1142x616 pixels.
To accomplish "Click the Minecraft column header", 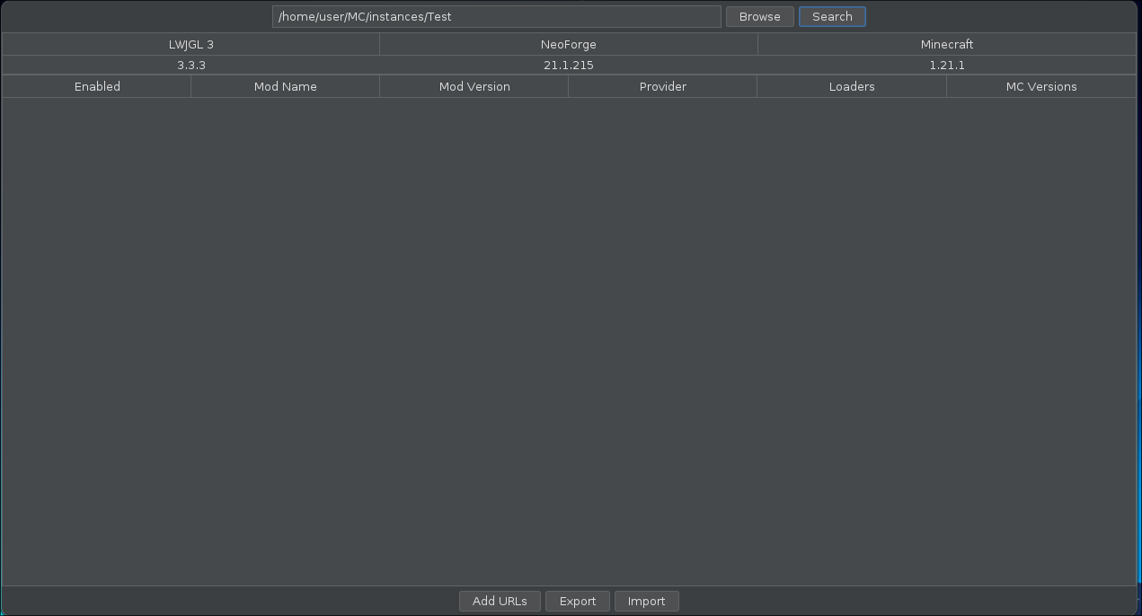I will click(946, 44).
